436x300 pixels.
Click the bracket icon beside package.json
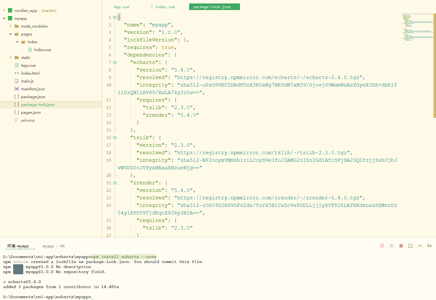pos(17,97)
